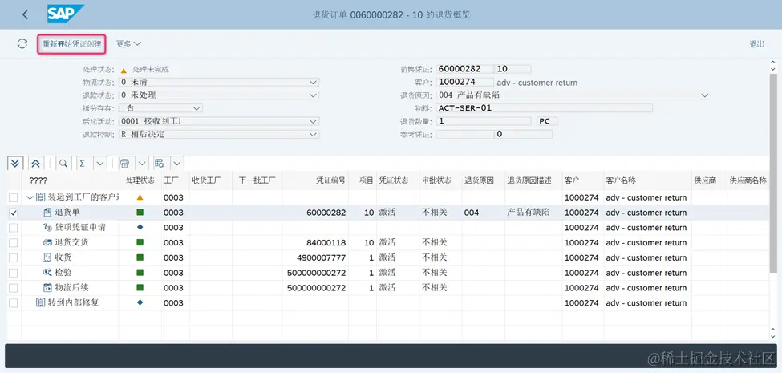Click the 收货 row icon

tap(47, 257)
